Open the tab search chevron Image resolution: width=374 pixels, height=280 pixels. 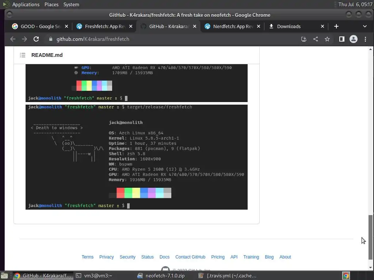(365, 26)
